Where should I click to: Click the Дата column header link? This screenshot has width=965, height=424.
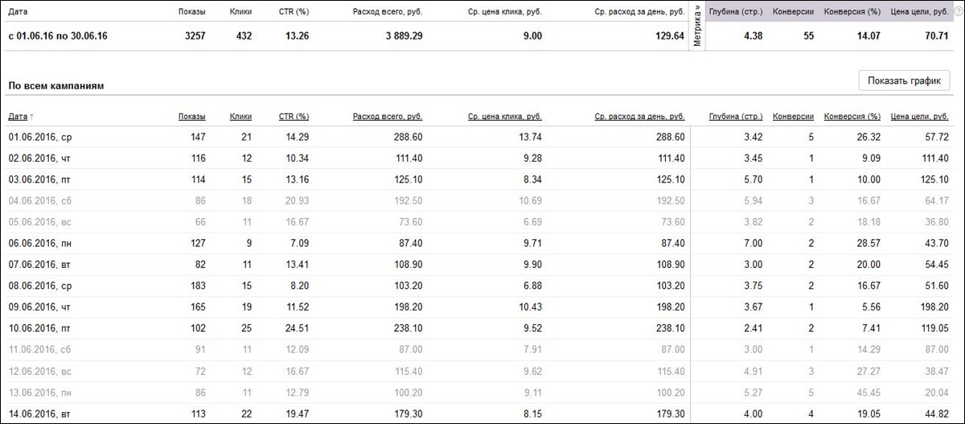(17, 117)
